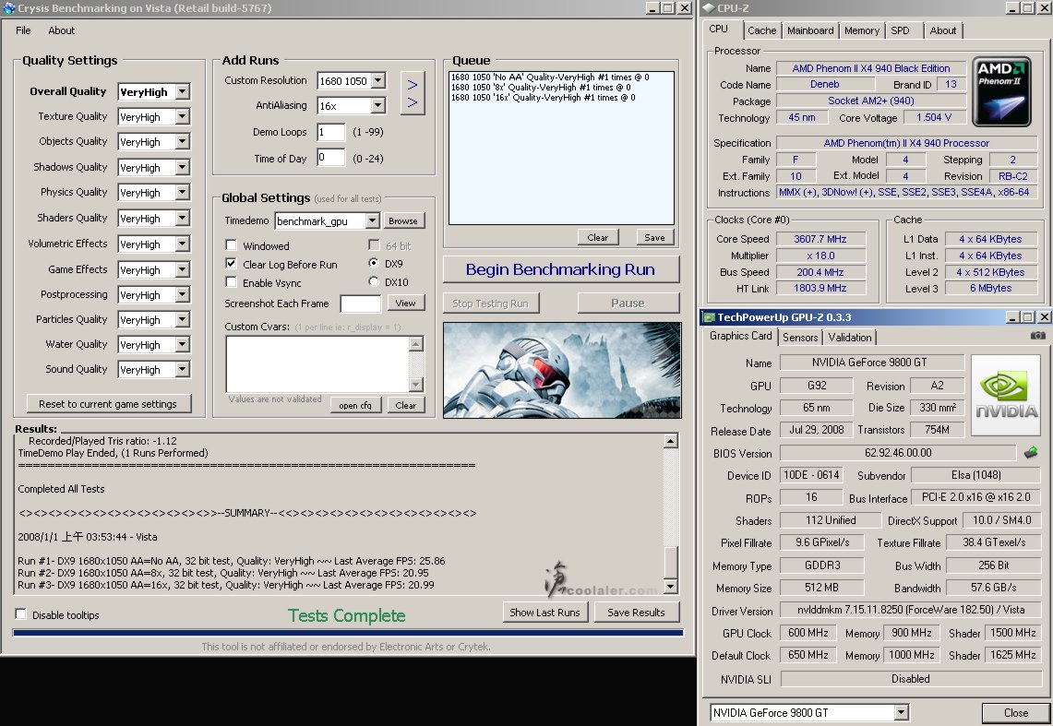Uncheck Clear Log Before Run
This screenshot has height=726, width=1053.
click(231, 264)
